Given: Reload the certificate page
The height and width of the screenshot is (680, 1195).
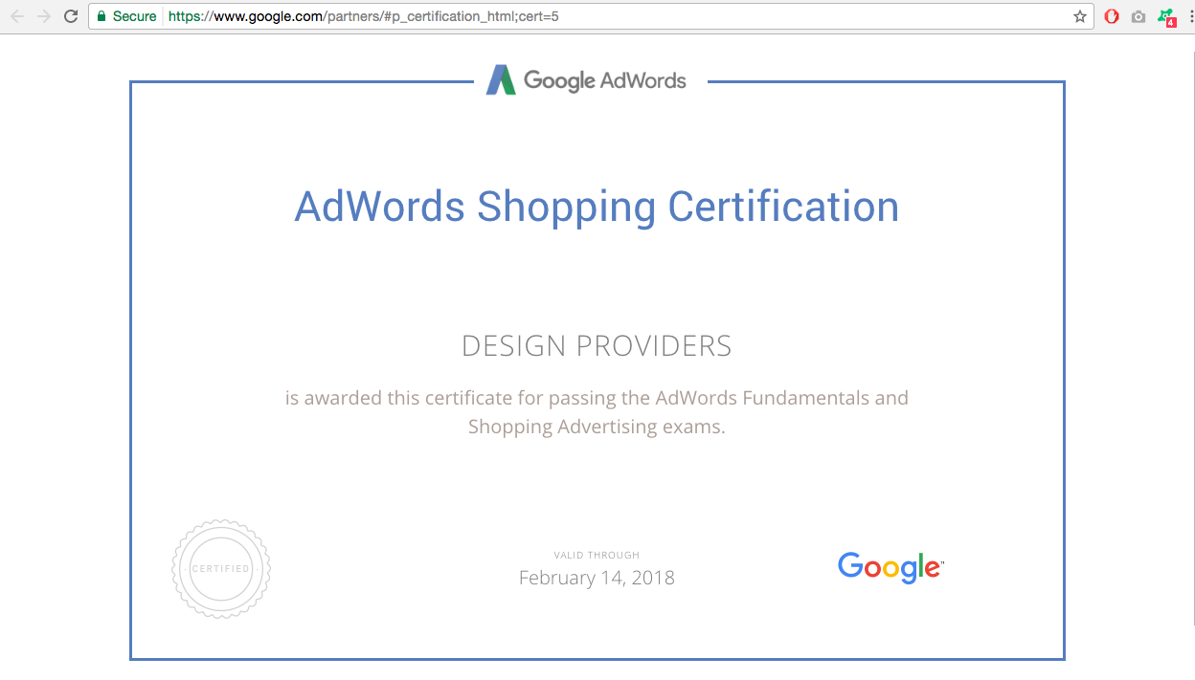Looking at the screenshot, I should (70, 16).
